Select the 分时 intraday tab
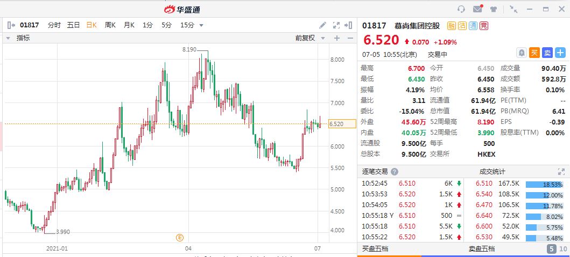 (x=54, y=25)
